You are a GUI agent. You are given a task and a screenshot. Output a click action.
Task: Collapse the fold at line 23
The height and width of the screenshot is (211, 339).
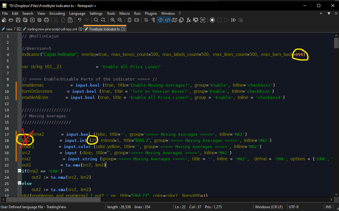(19, 171)
